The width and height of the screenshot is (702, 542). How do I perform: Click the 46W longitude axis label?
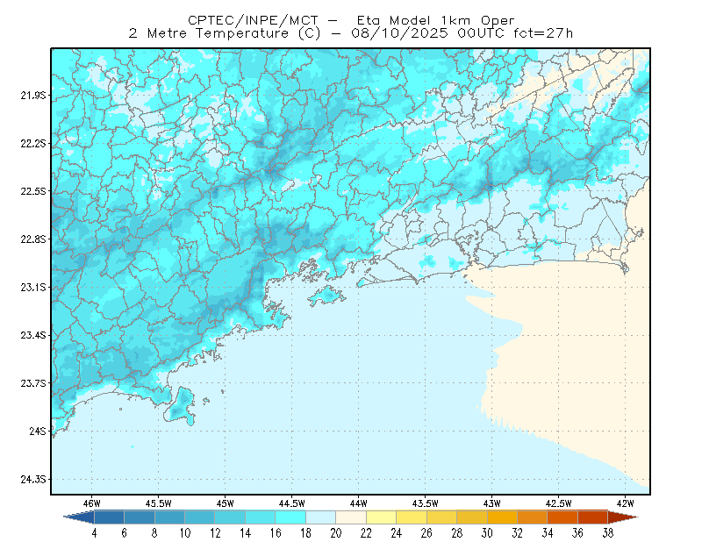[x=92, y=503]
